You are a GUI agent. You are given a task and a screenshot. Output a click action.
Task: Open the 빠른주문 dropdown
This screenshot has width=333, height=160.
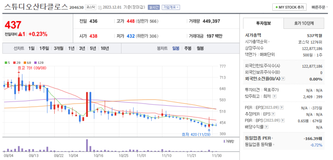tap(319, 7)
